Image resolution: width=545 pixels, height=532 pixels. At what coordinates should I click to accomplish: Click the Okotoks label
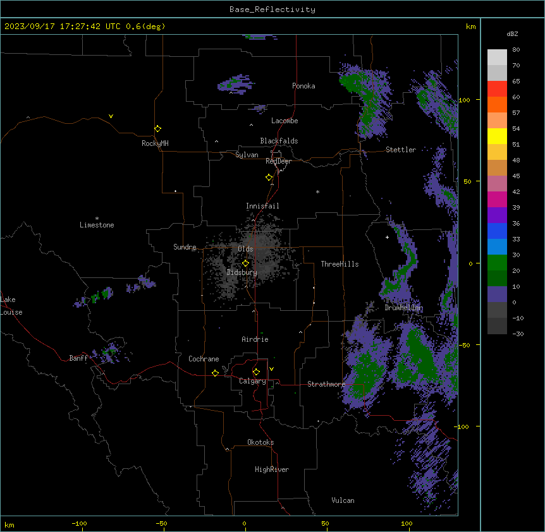tap(260, 442)
